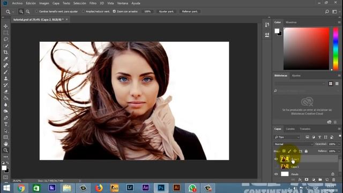Select the Quick Selection brush tool

click(6, 46)
